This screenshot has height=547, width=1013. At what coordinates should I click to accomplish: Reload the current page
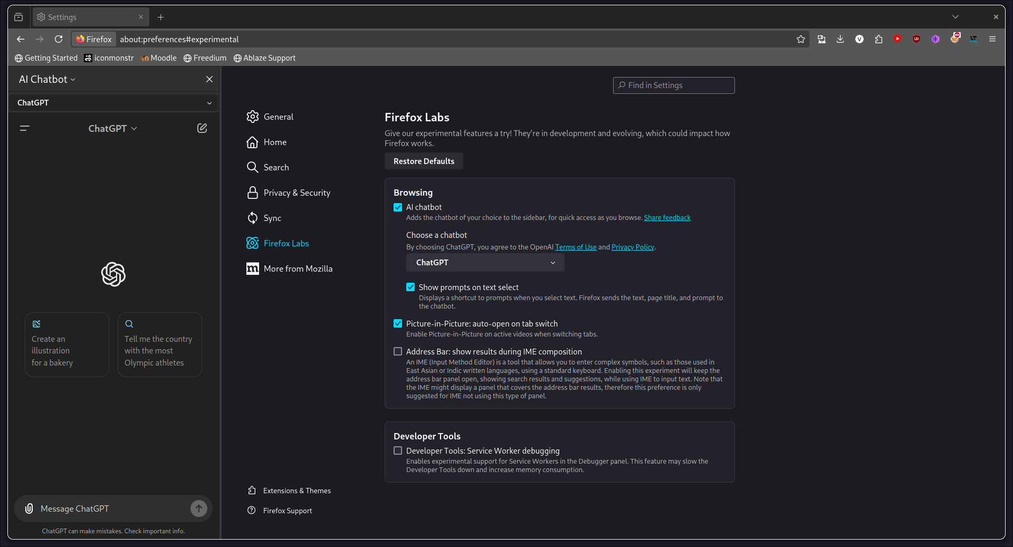tap(59, 39)
